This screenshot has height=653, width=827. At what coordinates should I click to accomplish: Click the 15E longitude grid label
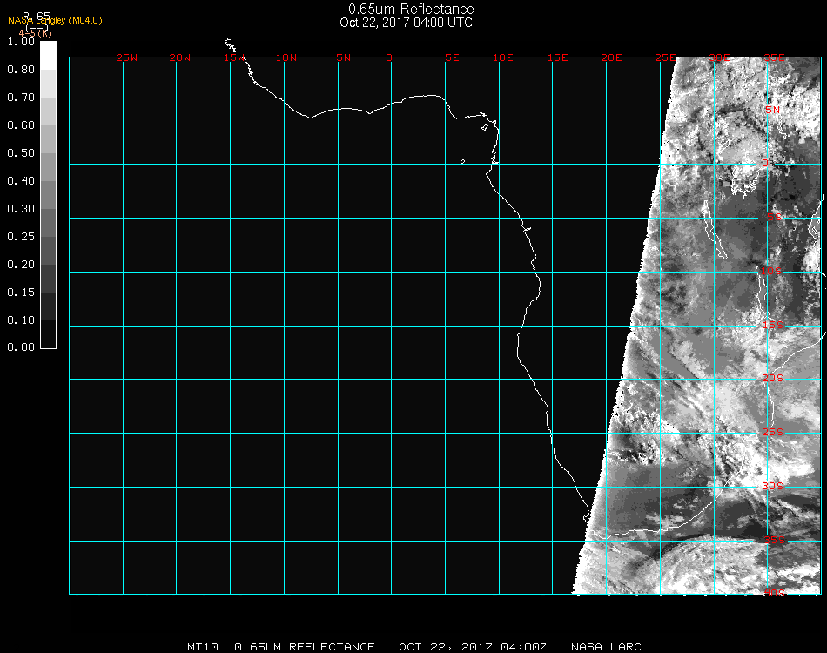pos(558,57)
